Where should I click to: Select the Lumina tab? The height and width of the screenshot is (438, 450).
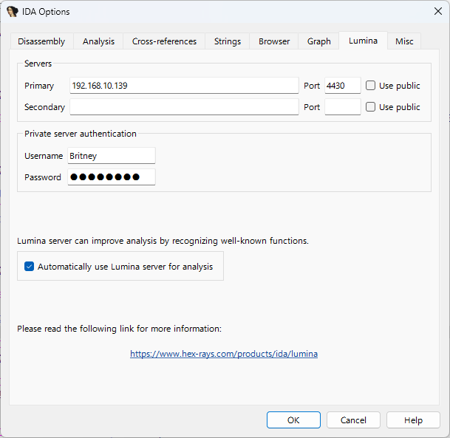point(363,41)
